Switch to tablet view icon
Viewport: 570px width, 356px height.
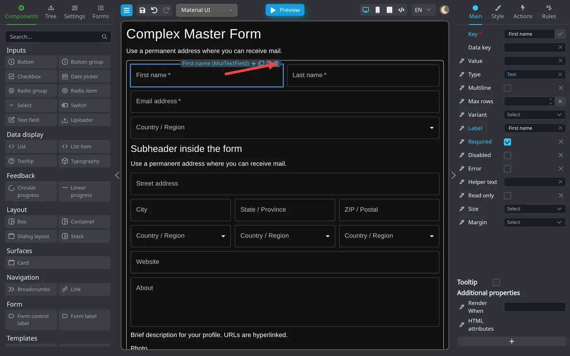[389, 10]
